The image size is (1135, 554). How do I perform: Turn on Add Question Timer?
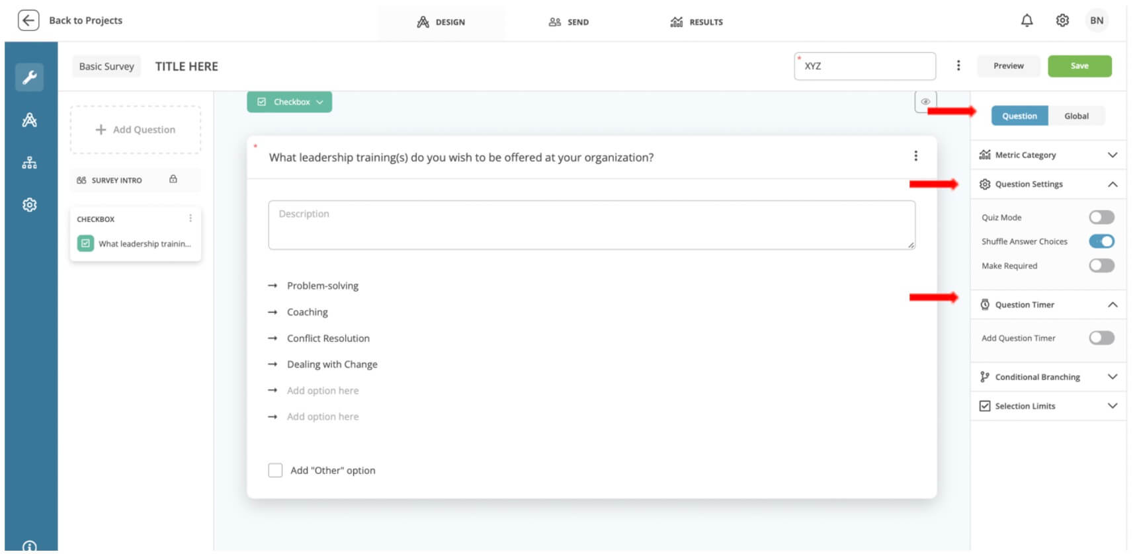(x=1101, y=338)
